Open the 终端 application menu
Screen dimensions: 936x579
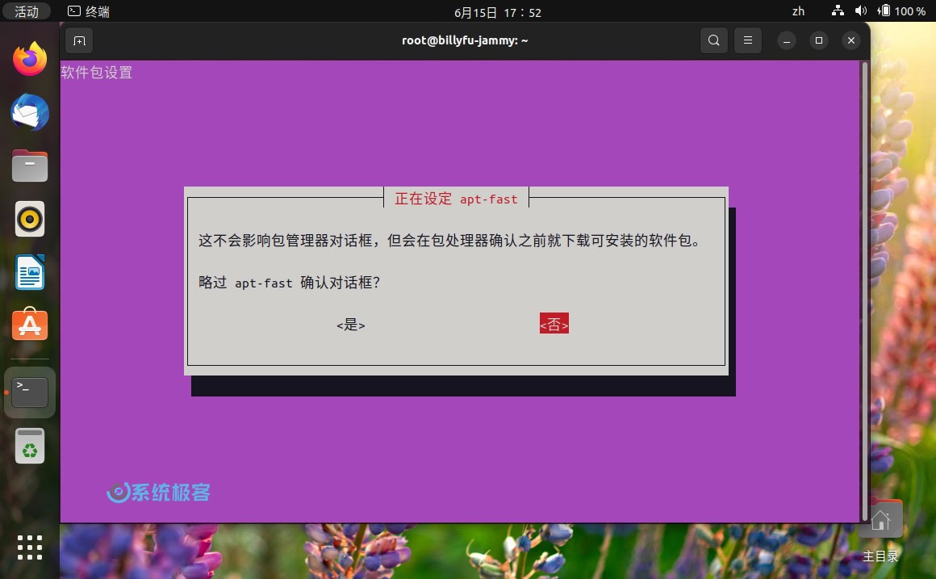coord(89,11)
